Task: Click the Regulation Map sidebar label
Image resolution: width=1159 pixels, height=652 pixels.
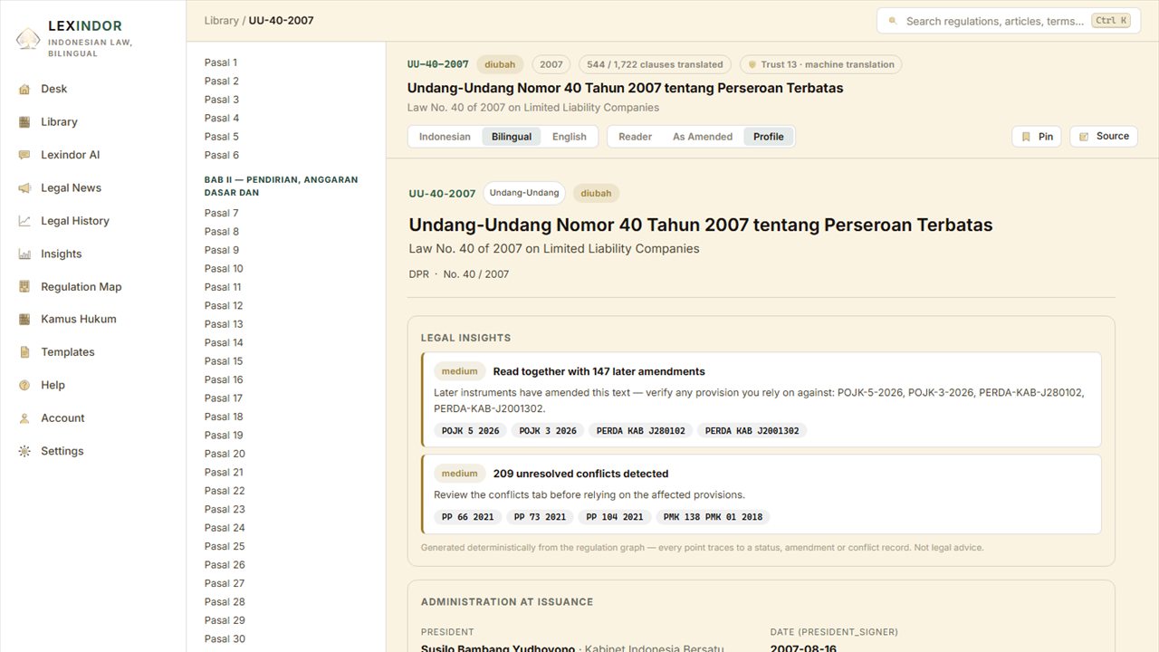Action: [81, 286]
